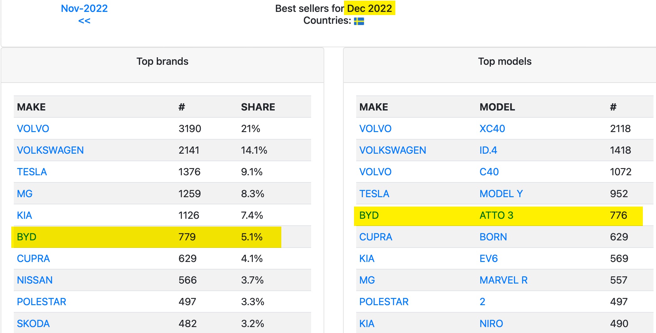Open VOLKSWAGEN brand link in Top brands

click(50, 150)
